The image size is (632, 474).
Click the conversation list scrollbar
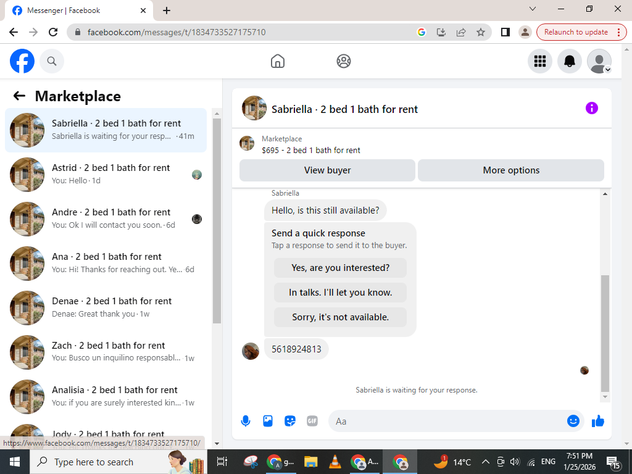point(217,220)
